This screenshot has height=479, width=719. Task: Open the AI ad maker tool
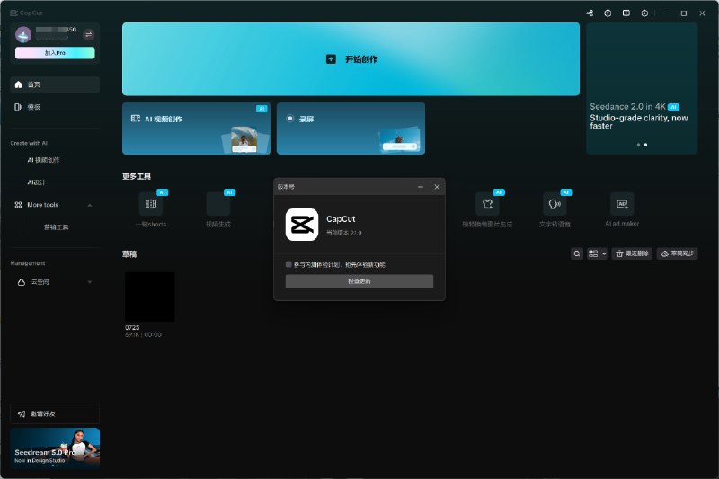click(x=622, y=203)
